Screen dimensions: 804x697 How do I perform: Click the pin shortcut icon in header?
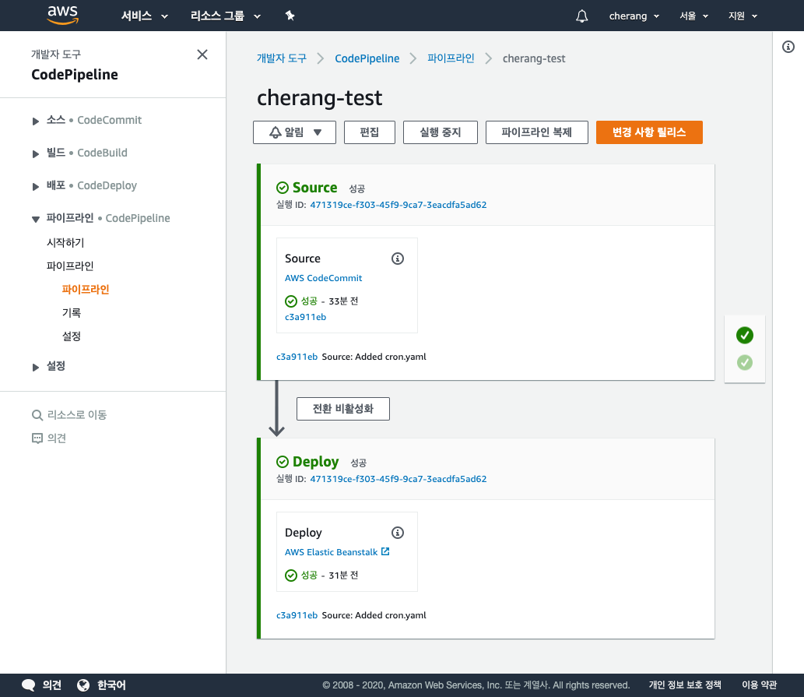(x=290, y=16)
